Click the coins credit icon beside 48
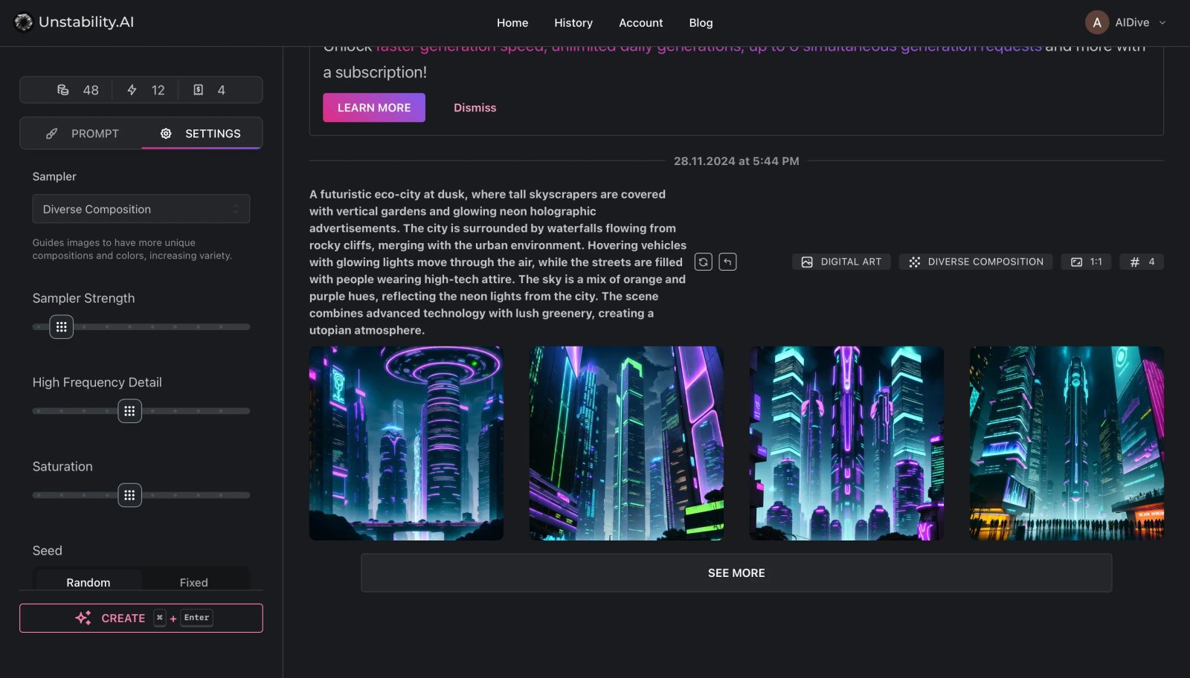Viewport: 1190px width, 678px height. (63, 90)
